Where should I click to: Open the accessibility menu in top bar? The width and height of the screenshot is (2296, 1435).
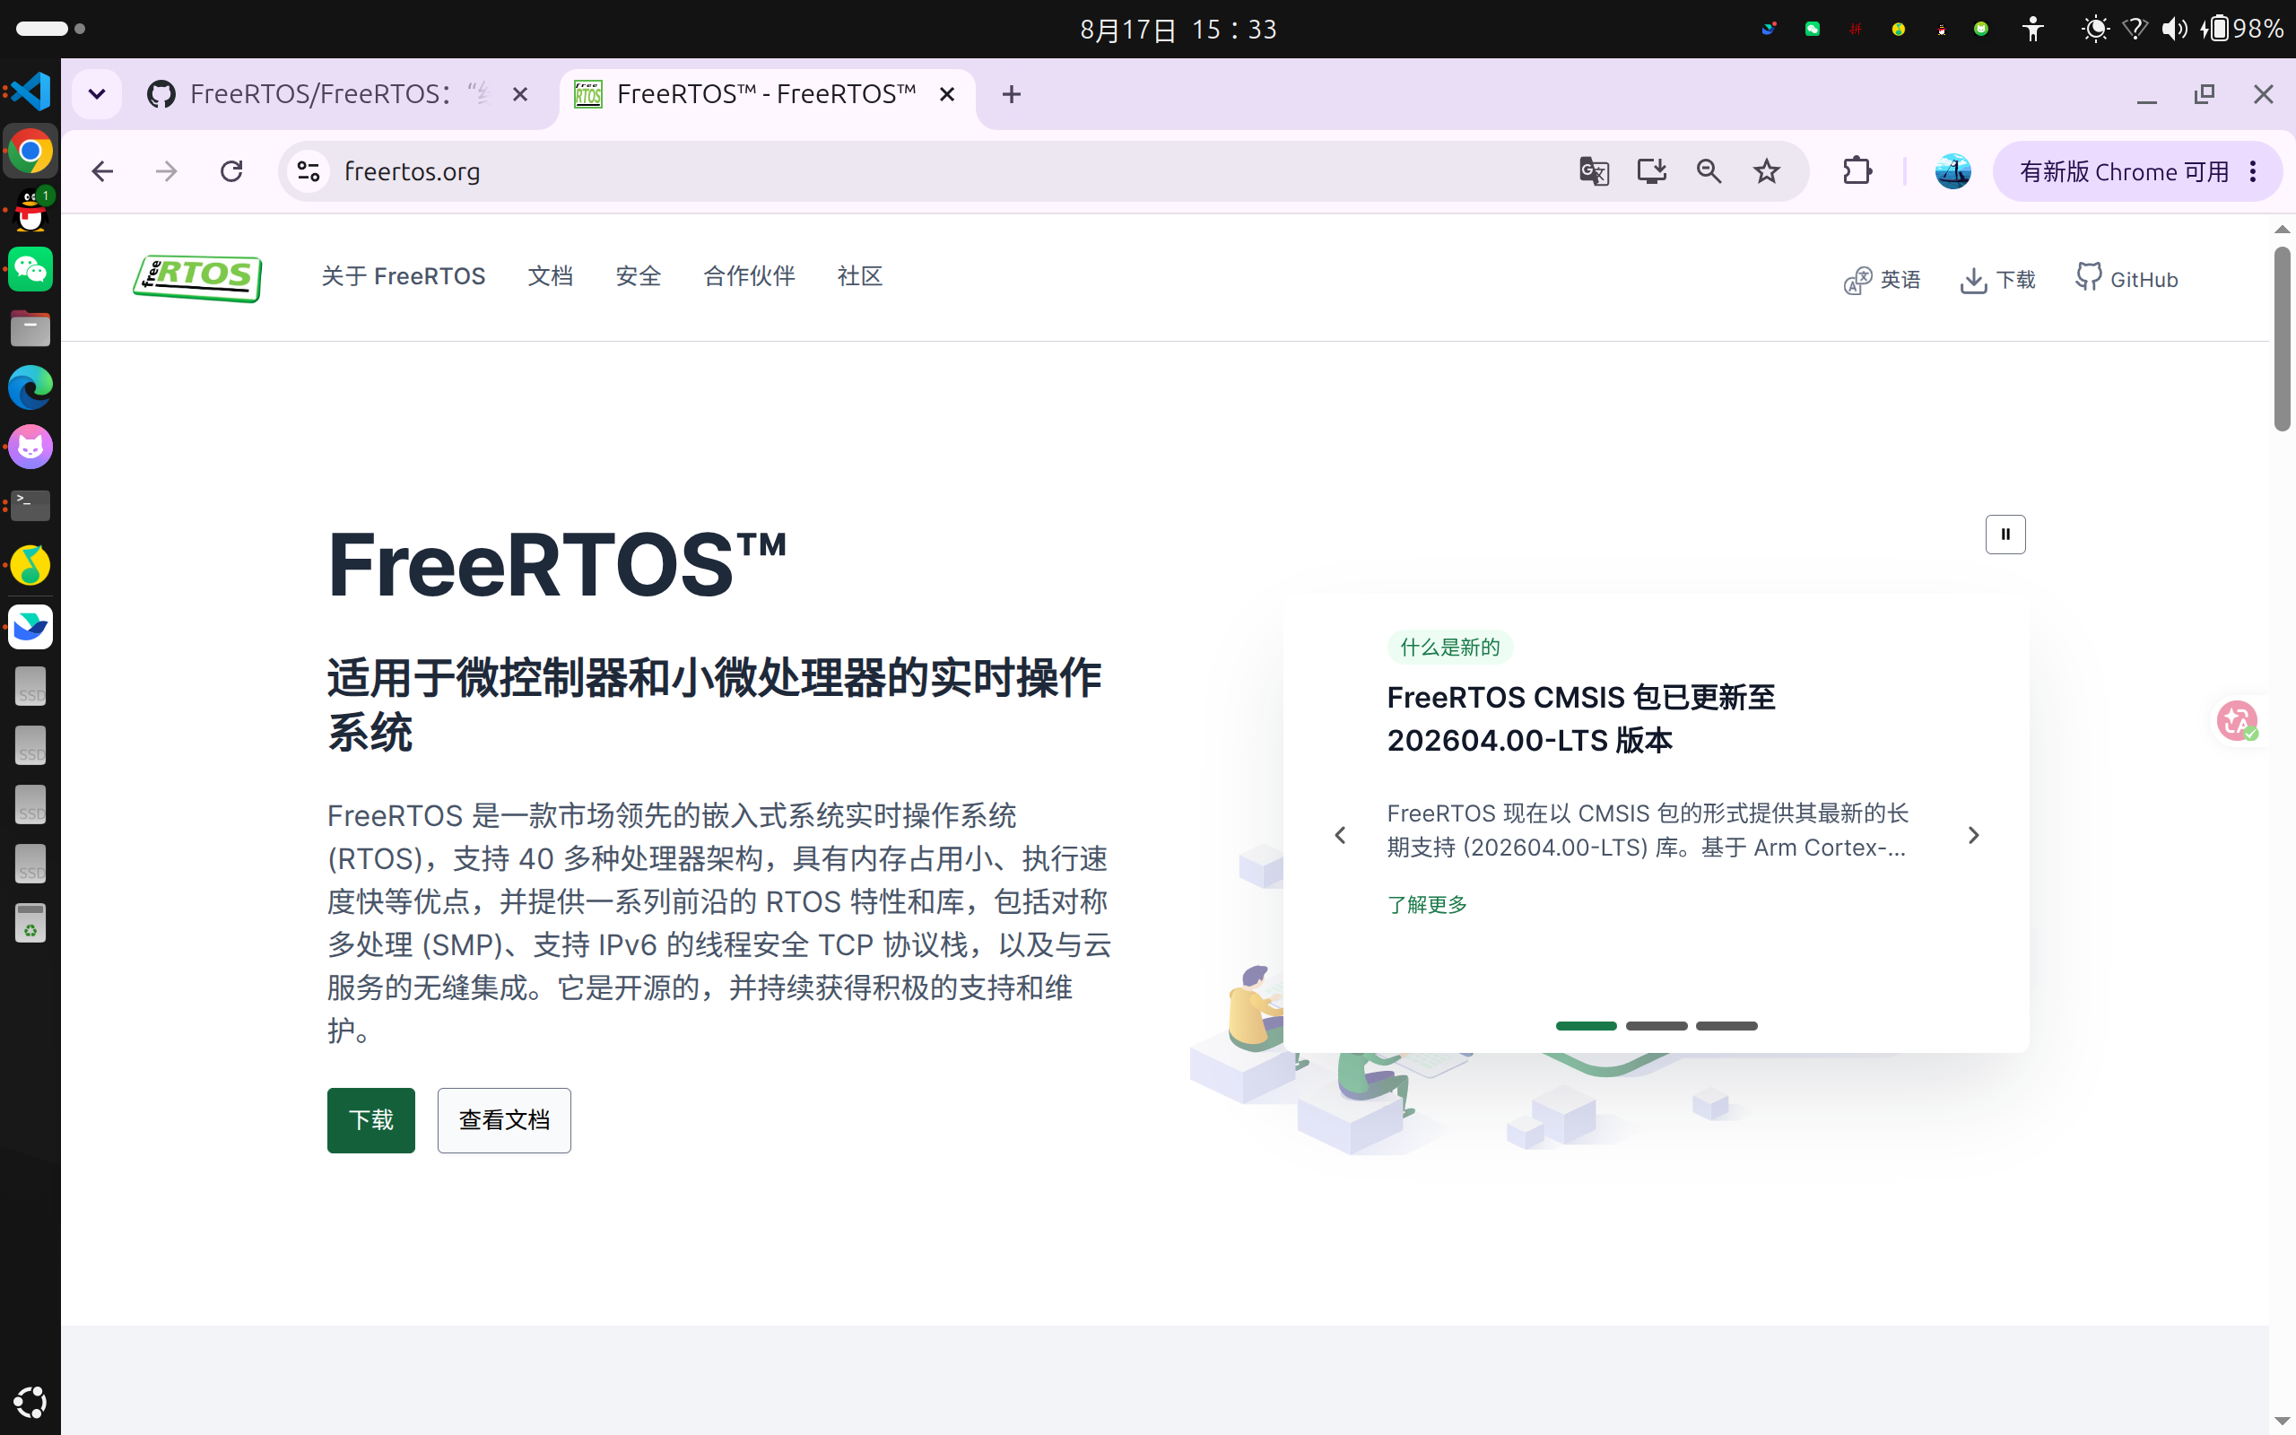click(x=2032, y=29)
